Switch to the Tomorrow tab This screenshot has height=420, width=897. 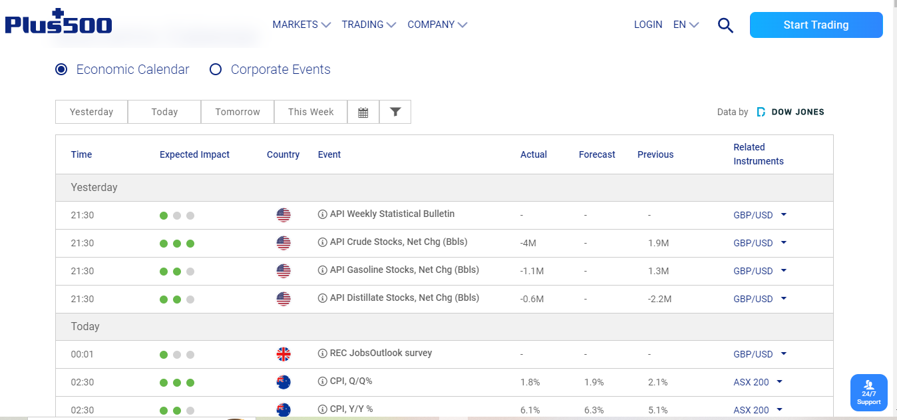(x=238, y=112)
